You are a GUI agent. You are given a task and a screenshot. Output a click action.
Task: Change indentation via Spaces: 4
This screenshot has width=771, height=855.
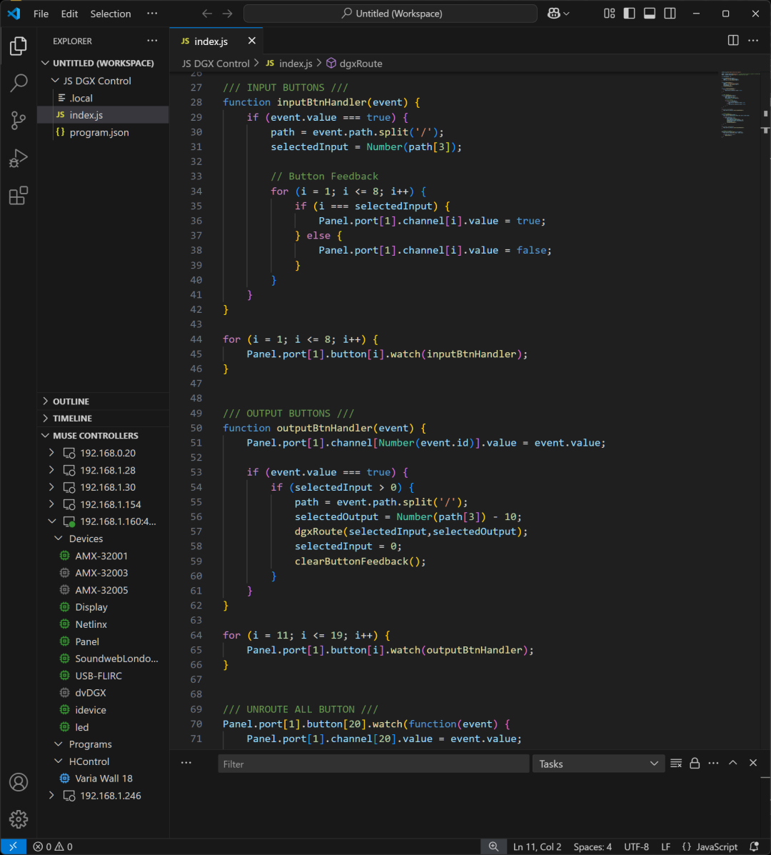(x=593, y=847)
